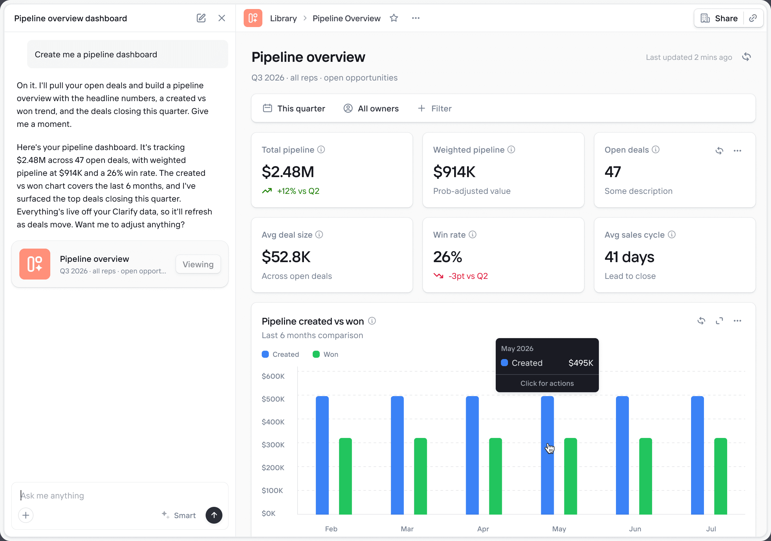Expand the Pipeline created vs won chart

click(719, 321)
